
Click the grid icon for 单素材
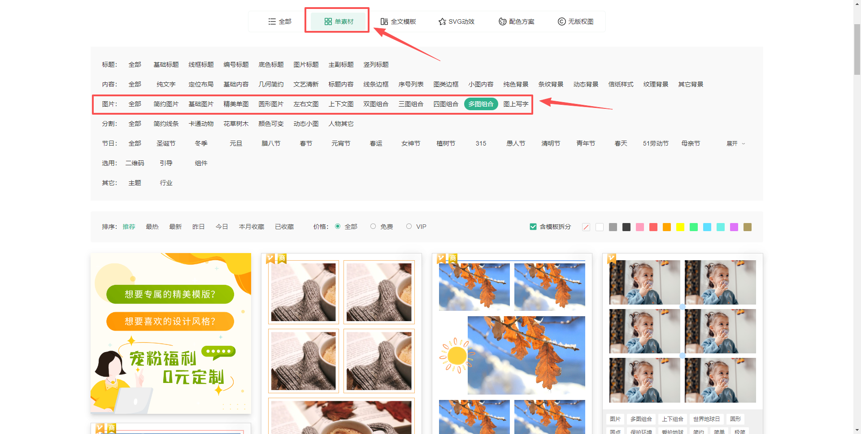click(x=328, y=21)
